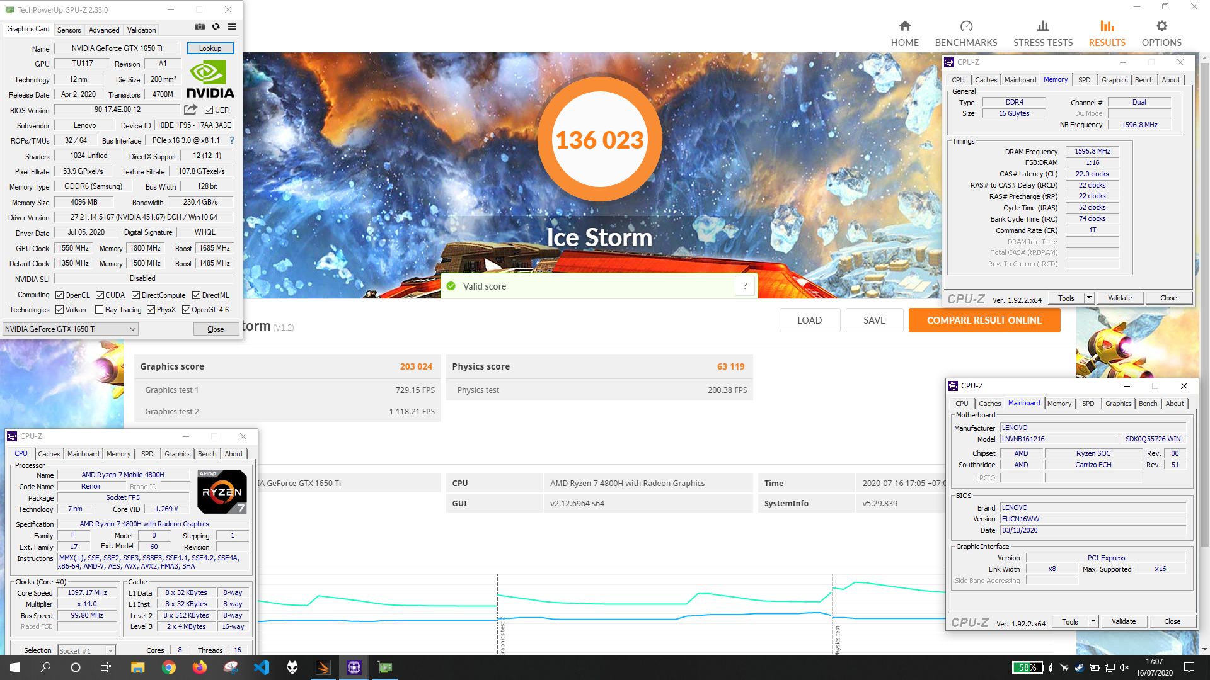Toggle the Vulkan checkbox
This screenshot has height=680, width=1210.
tap(59, 310)
